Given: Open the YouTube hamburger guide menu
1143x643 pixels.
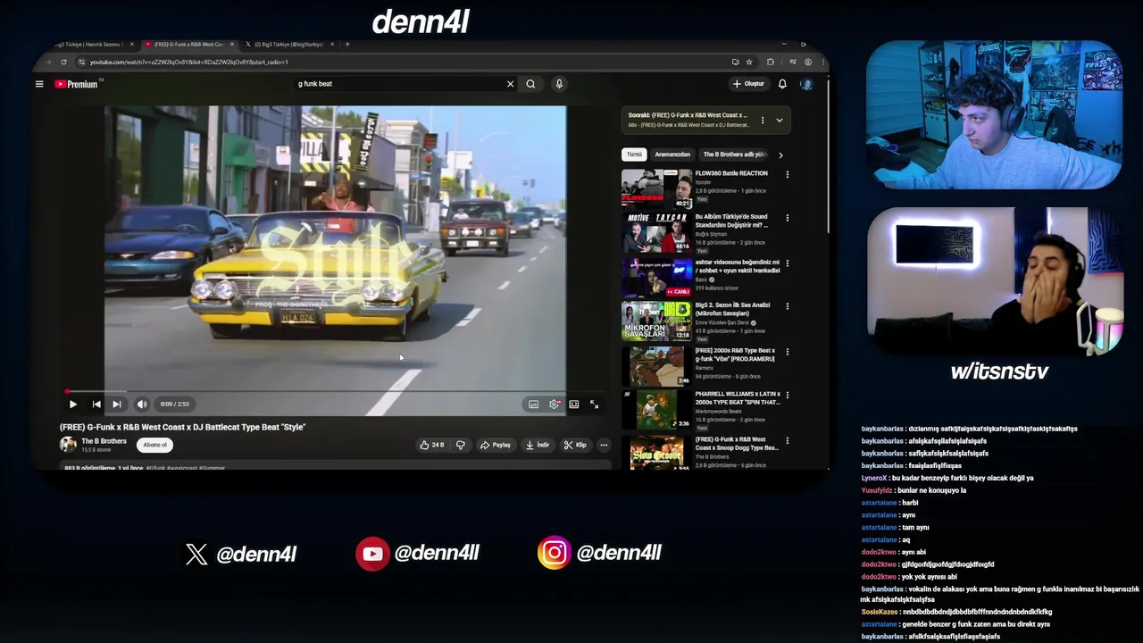Looking at the screenshot, I should pyautogui.click(x=39, y=84).
